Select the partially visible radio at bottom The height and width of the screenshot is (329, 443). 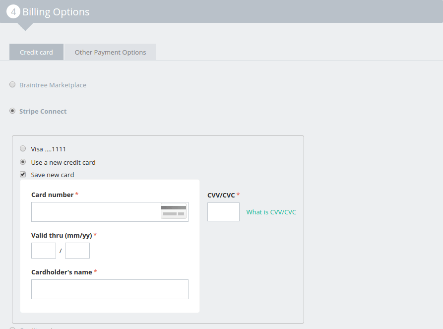tap(12, 328)
